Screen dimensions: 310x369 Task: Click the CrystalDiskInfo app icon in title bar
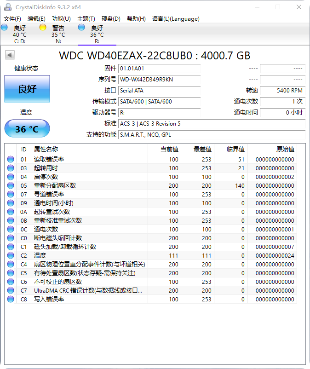[x=8, y=7]
